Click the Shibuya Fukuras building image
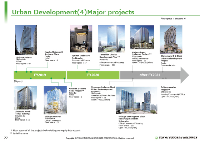 point(55,100)
